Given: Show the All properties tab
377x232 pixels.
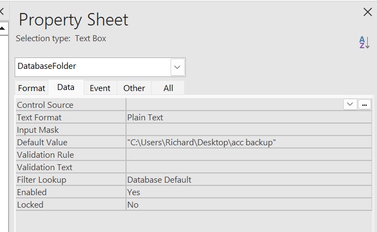Looking at the screenshot, I should coord(168,88).
